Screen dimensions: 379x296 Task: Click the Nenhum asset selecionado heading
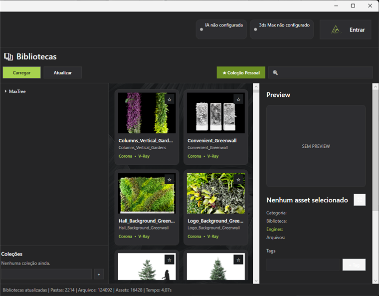307,200
